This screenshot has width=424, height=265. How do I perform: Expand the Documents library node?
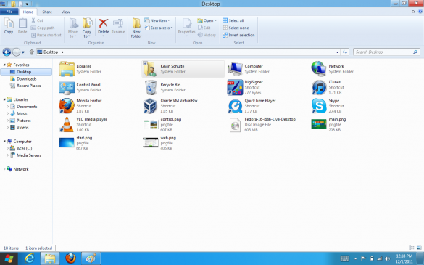(7, 107)
